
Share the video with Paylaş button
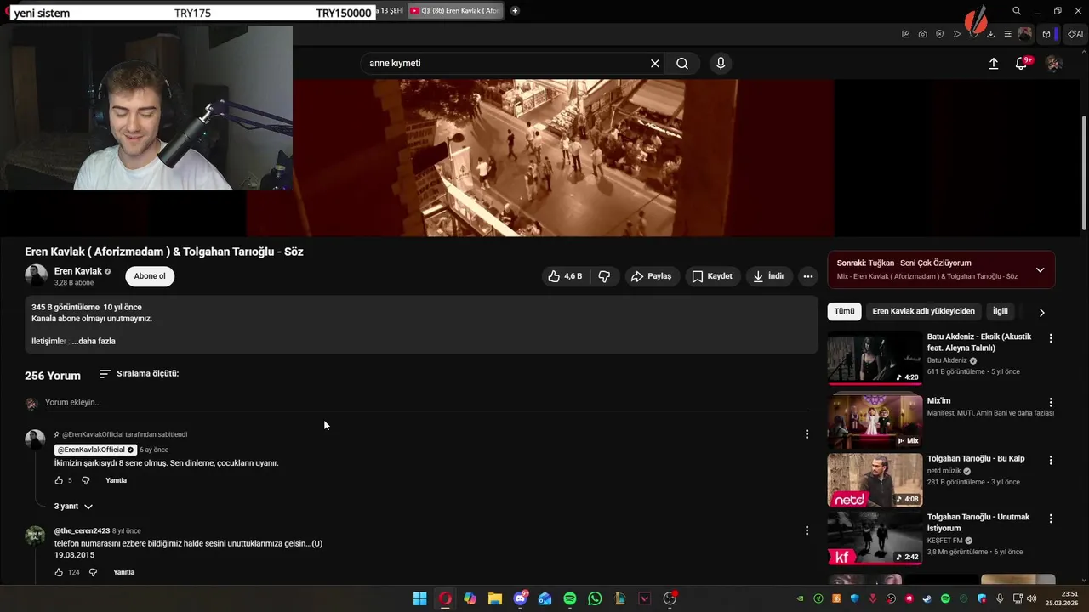pos(651,276)
